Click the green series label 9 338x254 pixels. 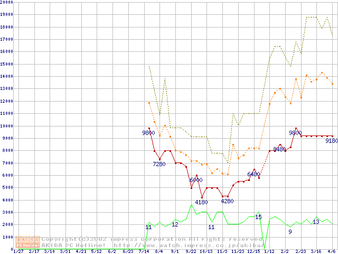290,232
